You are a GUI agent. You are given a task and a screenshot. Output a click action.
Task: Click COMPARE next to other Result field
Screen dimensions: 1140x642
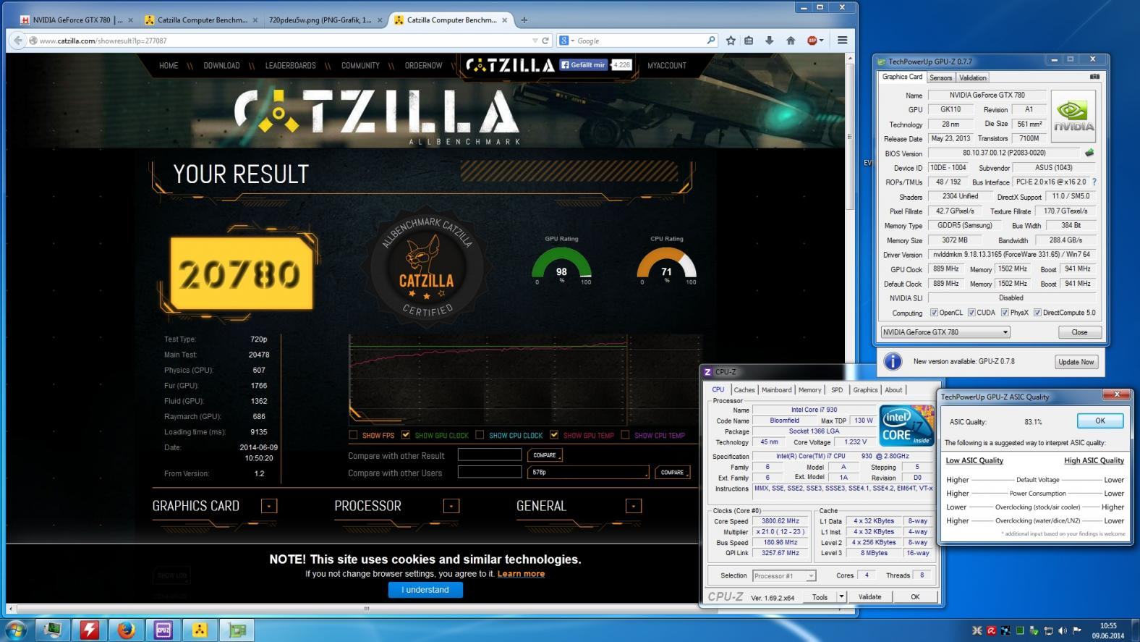point(545,455)
